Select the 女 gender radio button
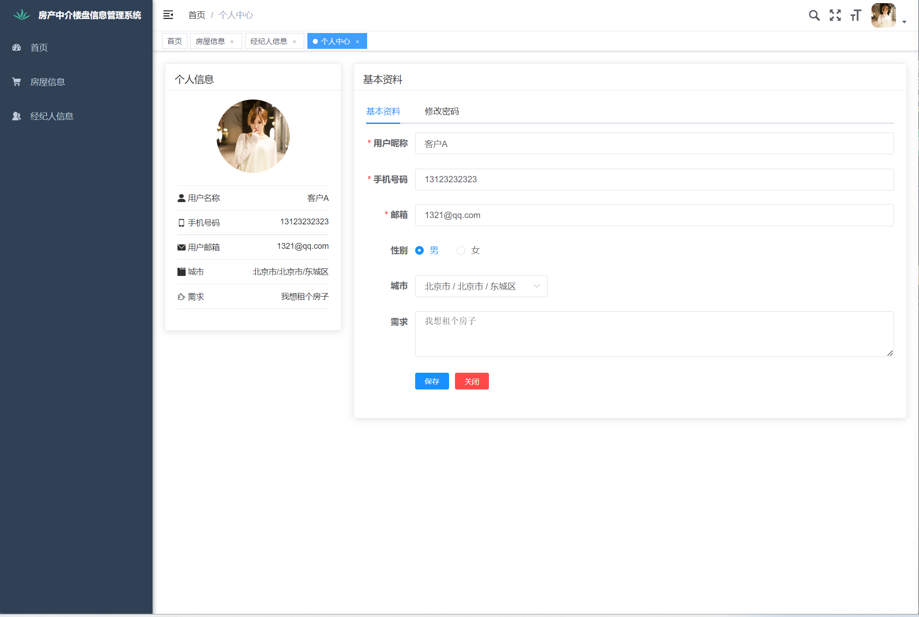This screenshot has height=617, width=919. tap(461, 250)
